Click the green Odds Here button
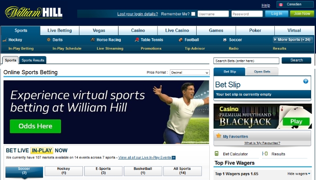The image size is (316, 180). [35, 126]
